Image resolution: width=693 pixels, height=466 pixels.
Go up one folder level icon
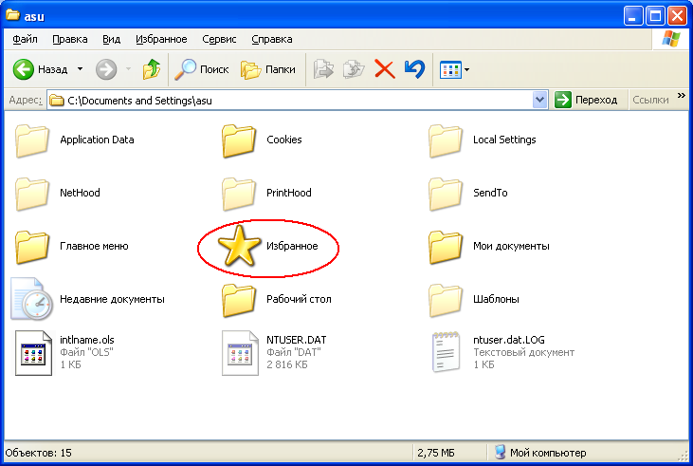tap(152, 69)
